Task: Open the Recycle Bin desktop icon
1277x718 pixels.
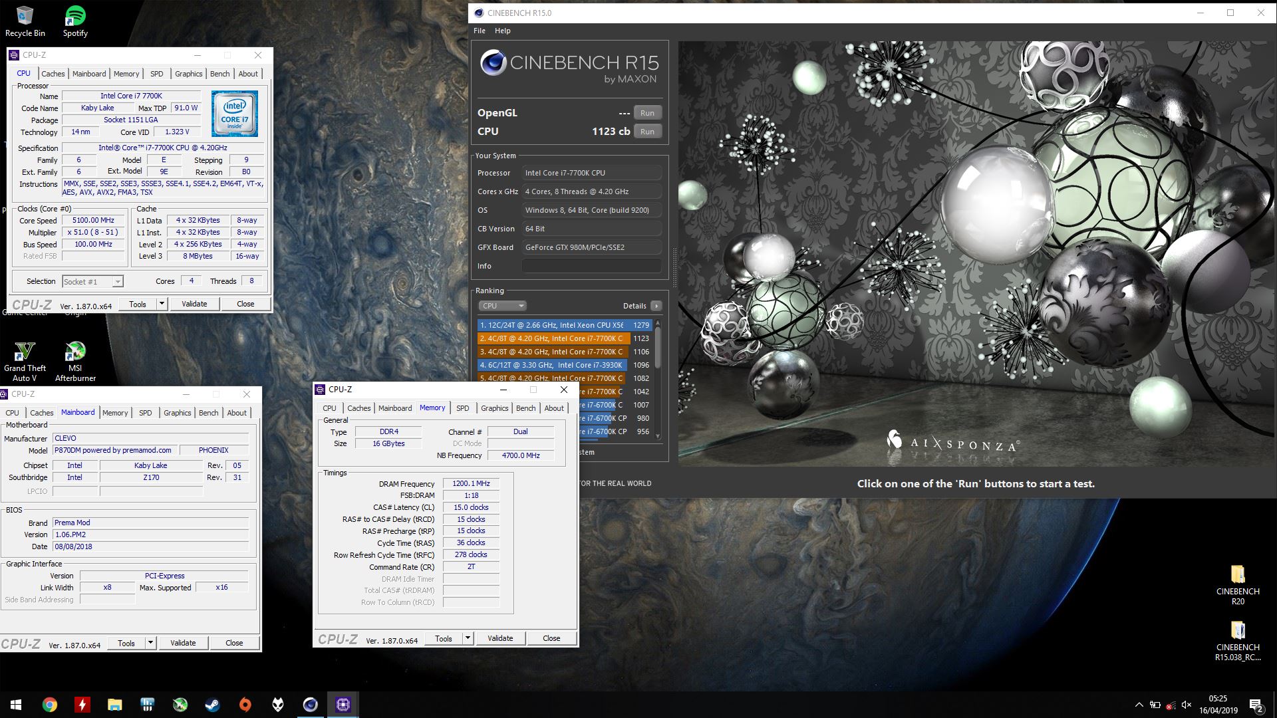Action: [25, 21]
